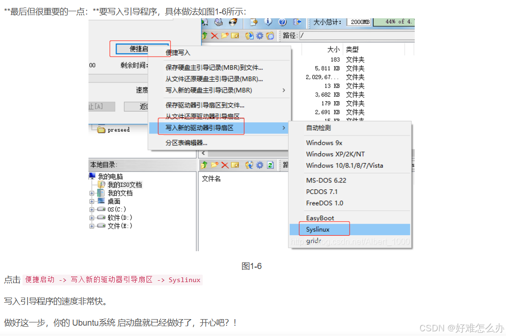
Task: Select the refresh icon on the local directory toolbar
Action: [x=270, y=165]
